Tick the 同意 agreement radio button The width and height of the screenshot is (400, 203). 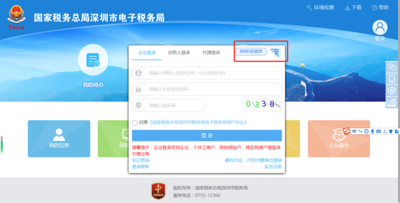pyautogui.click(x=135, y=123)
